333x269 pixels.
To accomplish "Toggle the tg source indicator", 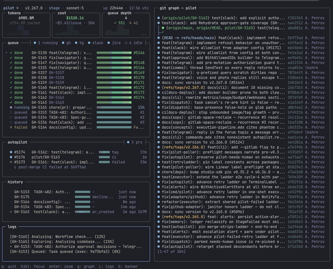I will (x=79, y=43).
